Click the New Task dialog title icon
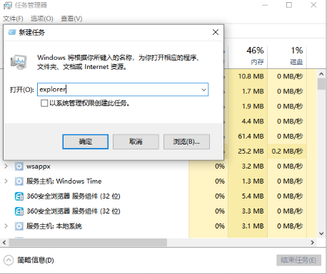This screenshot has height=274, width=327. [x=12, y=32]
